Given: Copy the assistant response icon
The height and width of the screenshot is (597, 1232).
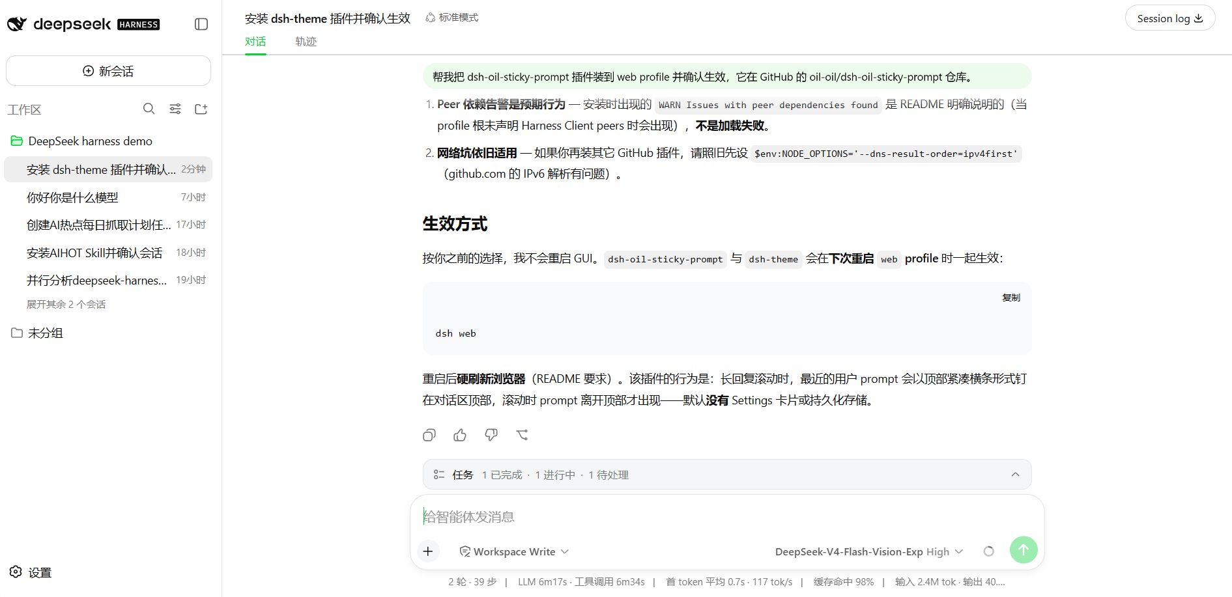Looking at the screenshot, I should coord(429,435).
